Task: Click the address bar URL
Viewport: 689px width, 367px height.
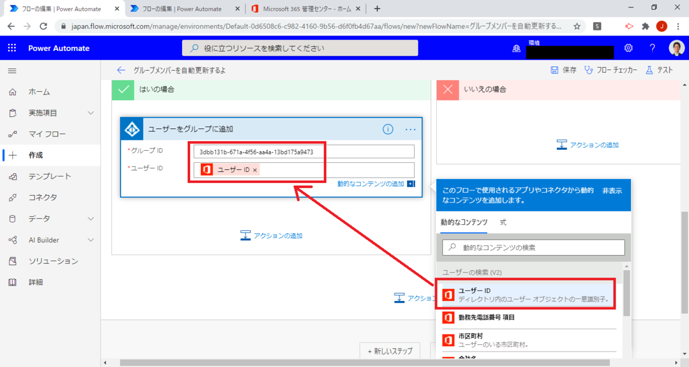Action: [x=316, y=26]
